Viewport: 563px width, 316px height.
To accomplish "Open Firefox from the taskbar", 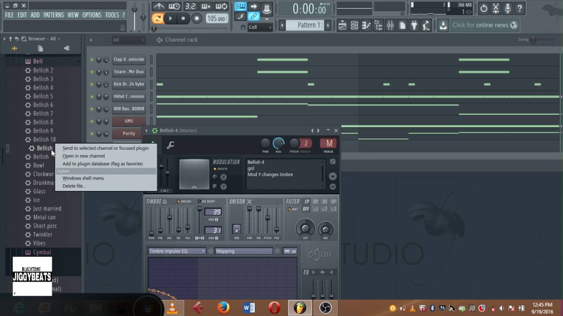I will coord(223,308).
